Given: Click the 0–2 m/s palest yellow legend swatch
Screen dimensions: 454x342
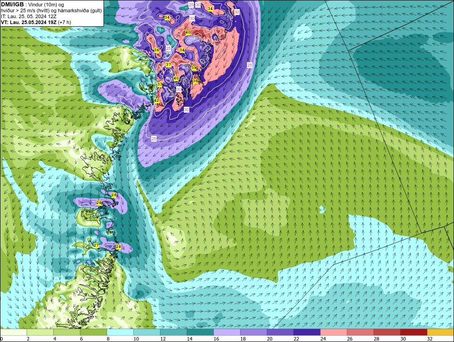Looking at the screenshot, I should pos(14,332).
